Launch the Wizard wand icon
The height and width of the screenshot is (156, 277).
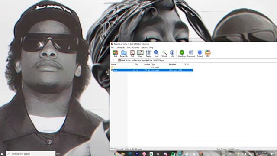[164, 53]
